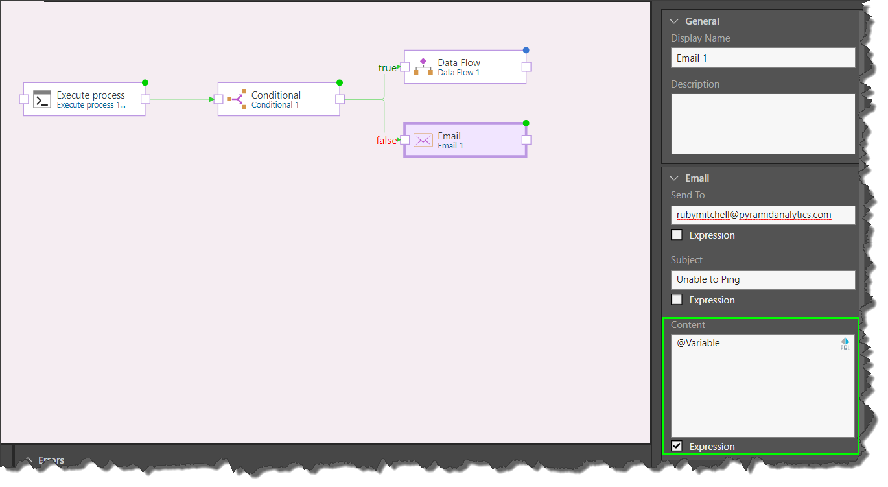Click the Subject text field
888x487 pixels.
(763, 279)
